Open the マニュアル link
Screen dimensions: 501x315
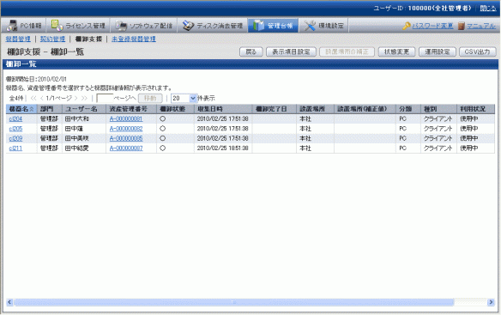tap(481, 26)
